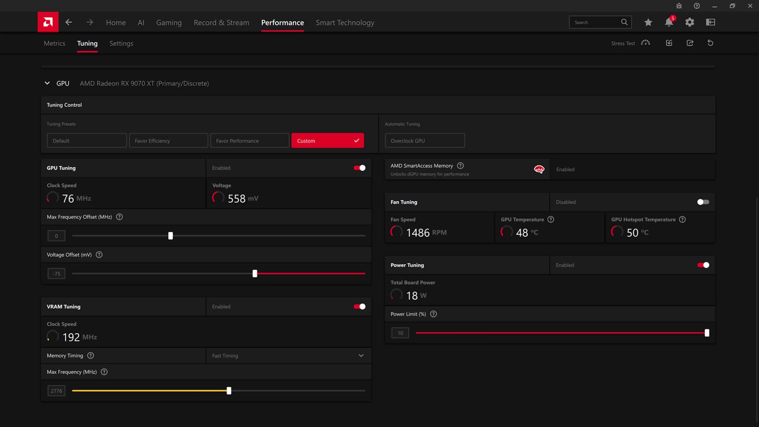Open settings gear icon
The height and width of the screenshot is (427, 759).
point(690,22)
